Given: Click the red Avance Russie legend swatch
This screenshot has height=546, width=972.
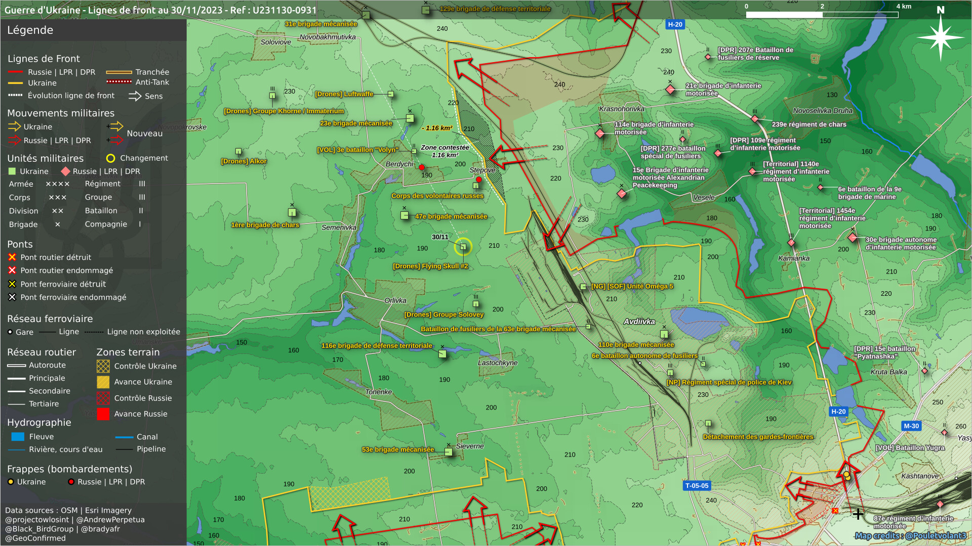Looking at the screenshot, I should point(103,414).
